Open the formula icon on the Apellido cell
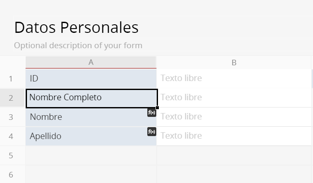Image resolution: width=313 pixels, height=183 pixels. (x=152, y=132)
